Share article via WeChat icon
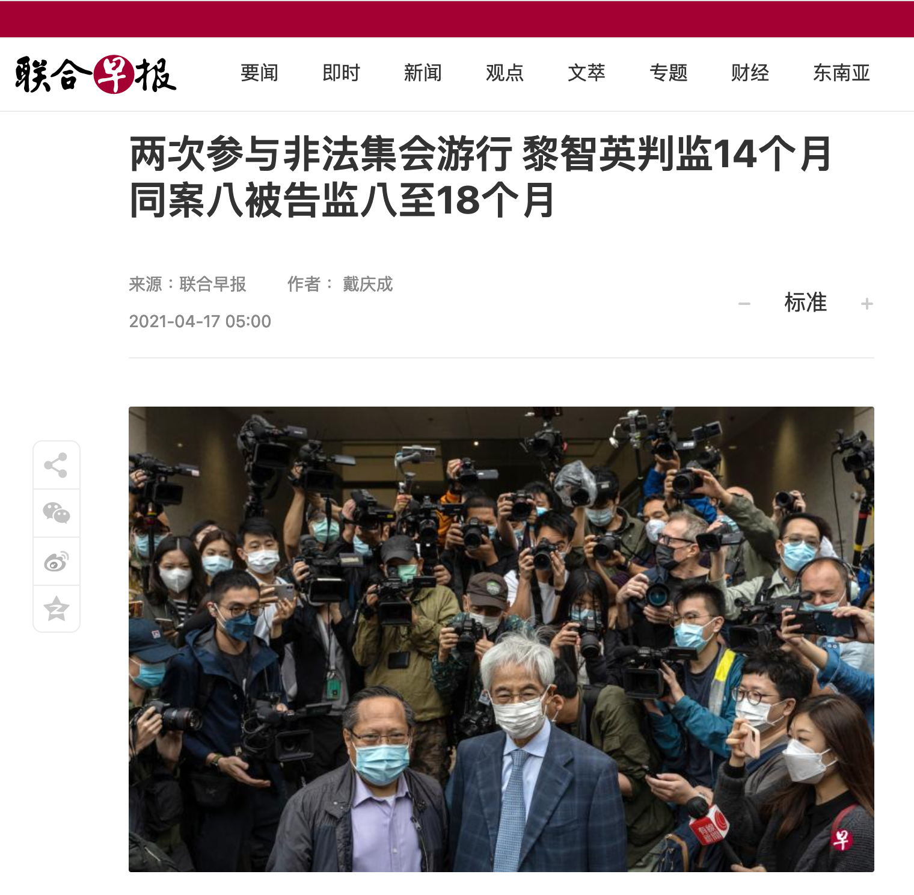 [56, 513]
